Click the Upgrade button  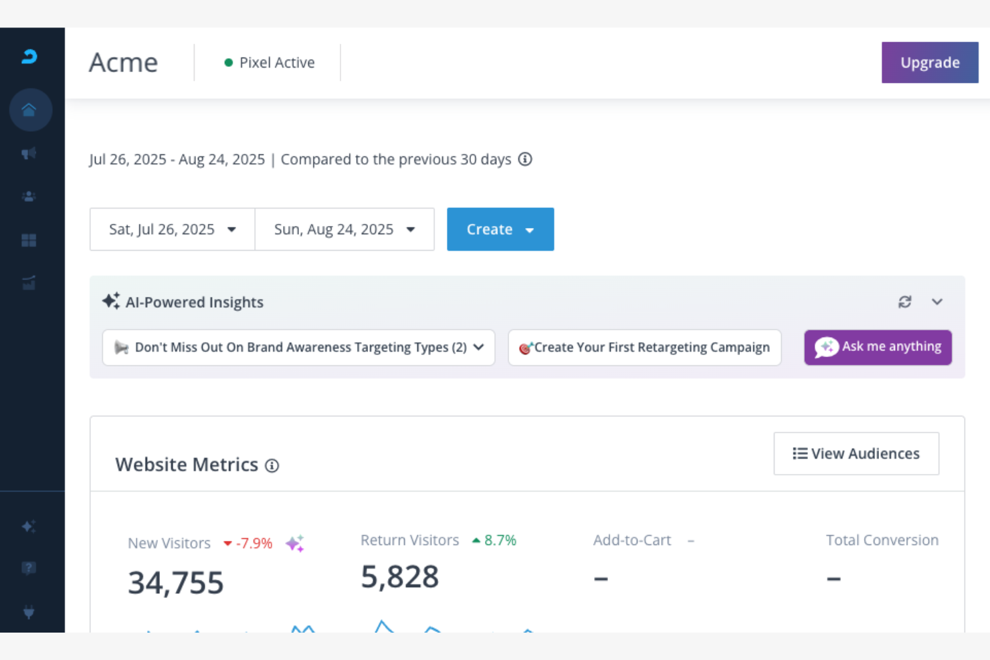click(x=930, y=62)
